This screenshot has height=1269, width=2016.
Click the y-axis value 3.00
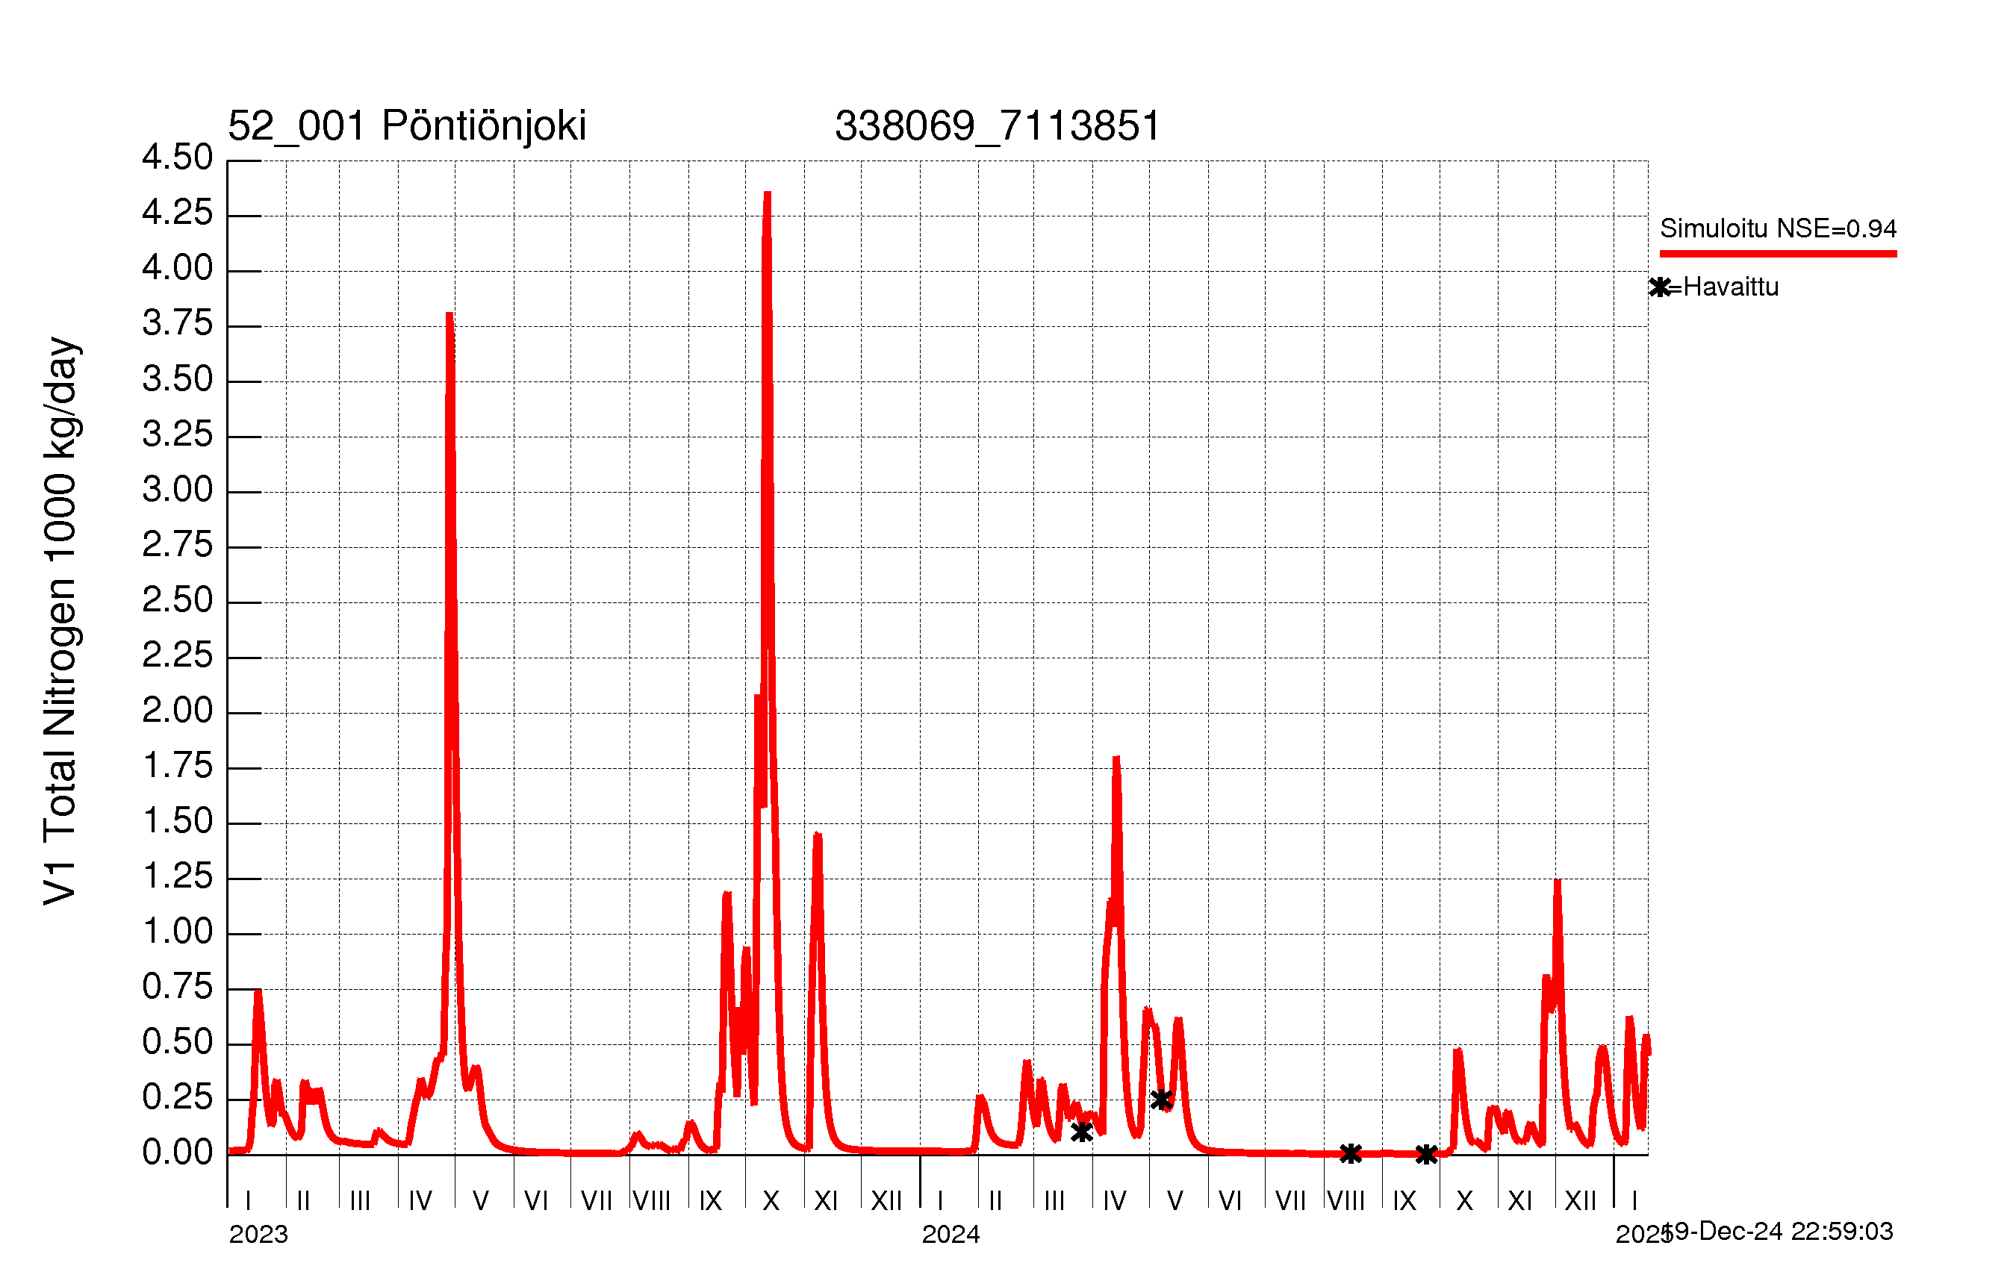[178, 490]
